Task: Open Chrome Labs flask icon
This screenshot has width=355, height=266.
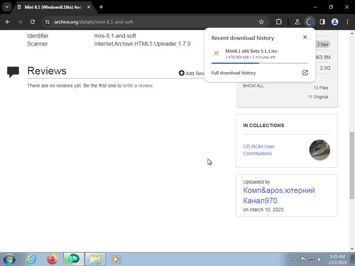Action: [297, 22]
